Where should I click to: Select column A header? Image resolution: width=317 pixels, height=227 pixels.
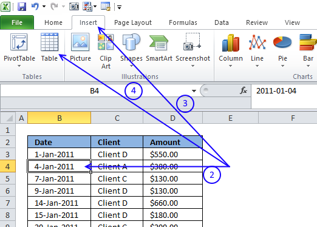point(21,118)
